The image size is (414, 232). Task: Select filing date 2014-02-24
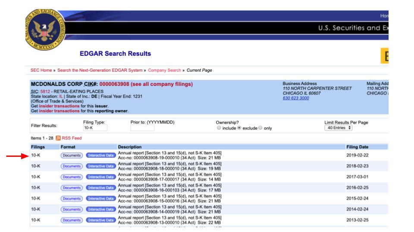point(357,209)
